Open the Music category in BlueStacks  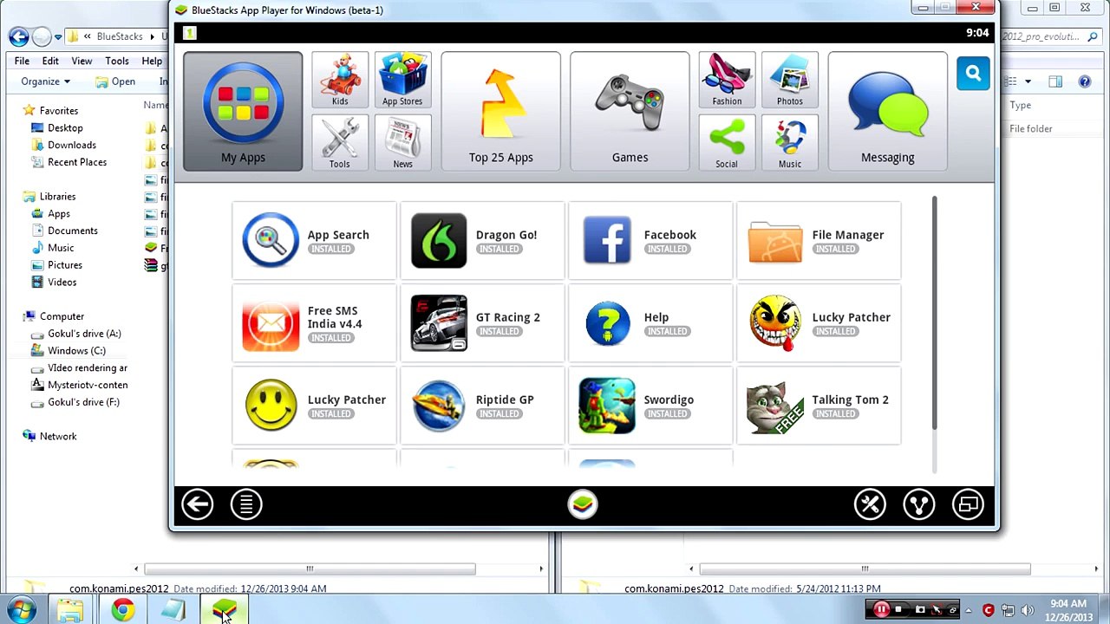(x=790, y=142)
